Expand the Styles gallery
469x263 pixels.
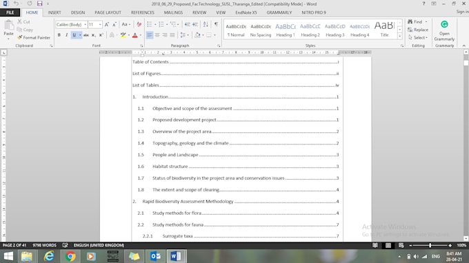click(399, 36)
